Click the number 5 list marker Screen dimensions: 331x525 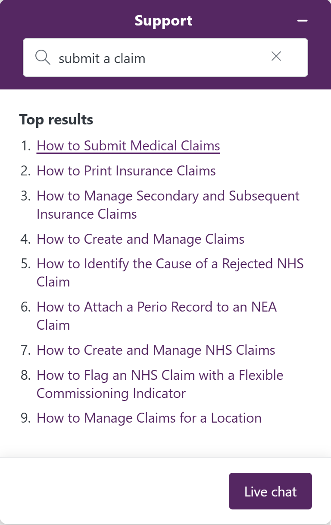[25, 264]
